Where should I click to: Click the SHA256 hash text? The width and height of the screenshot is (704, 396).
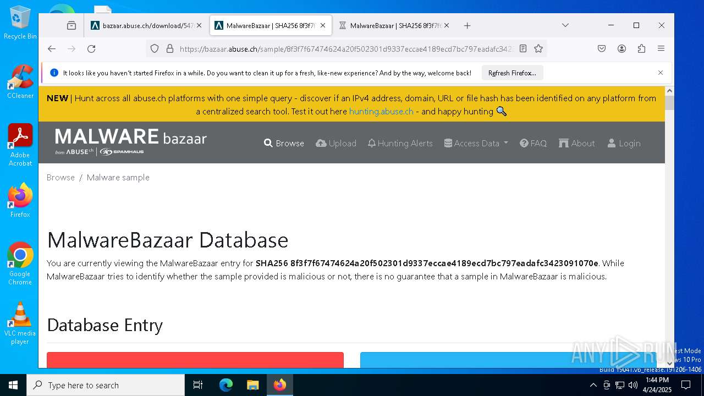427,263
